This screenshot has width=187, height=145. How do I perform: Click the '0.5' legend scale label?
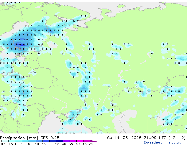click(10, 144)
